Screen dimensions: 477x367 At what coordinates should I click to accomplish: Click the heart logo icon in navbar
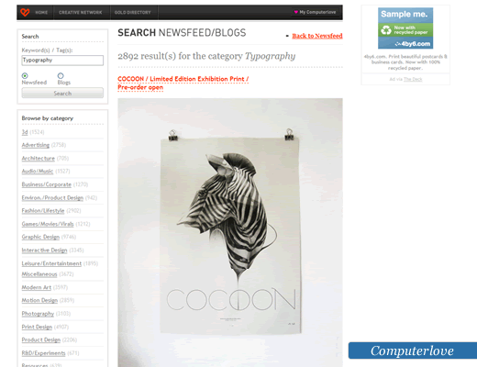tap(25, 12)
